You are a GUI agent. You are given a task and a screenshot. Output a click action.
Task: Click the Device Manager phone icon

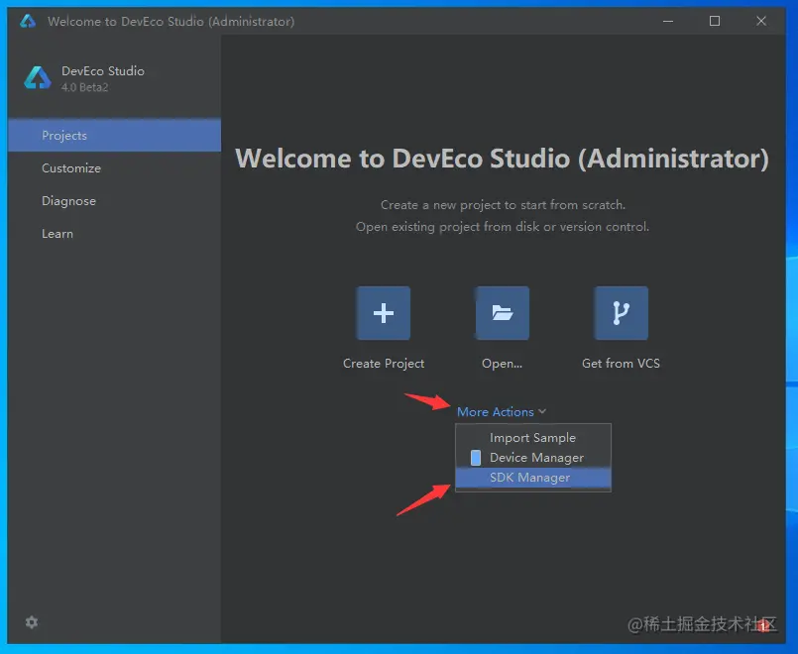(476, 458)
